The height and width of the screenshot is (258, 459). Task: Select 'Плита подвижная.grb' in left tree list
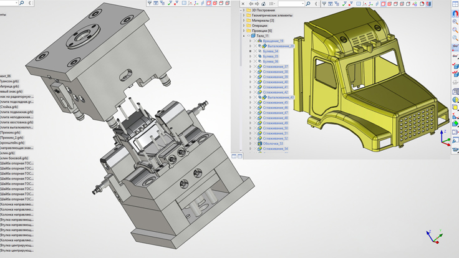click(17, 112)
